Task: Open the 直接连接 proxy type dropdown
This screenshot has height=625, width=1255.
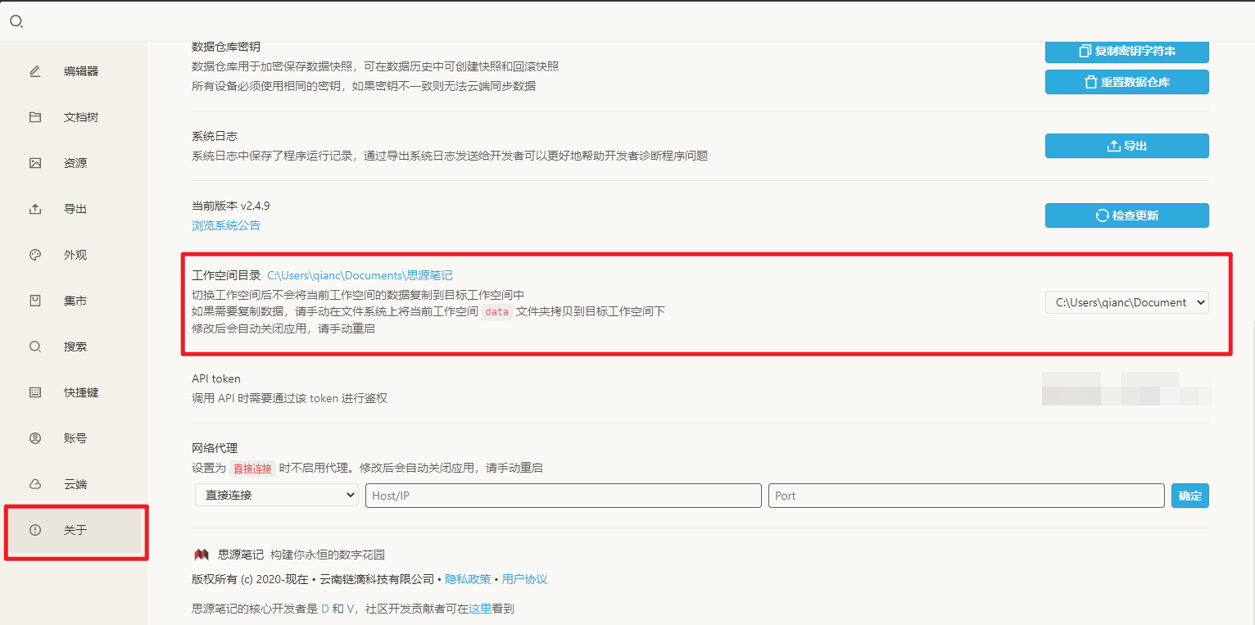Action: (277, 495)
